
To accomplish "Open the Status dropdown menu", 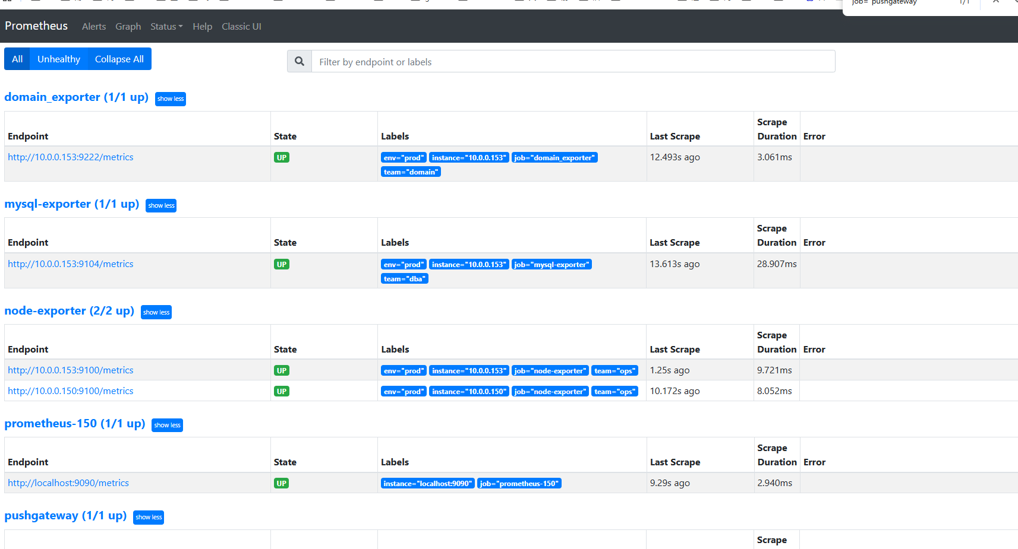I will click(166, 27).
